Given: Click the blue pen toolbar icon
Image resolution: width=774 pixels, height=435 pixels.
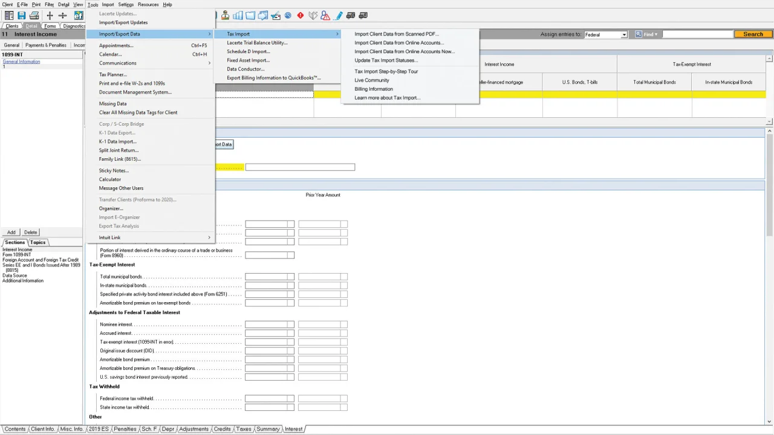Looking at the screenshot, I should coord(339,15).
